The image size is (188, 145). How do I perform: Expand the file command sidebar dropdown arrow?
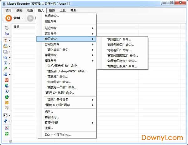[10, 46]
